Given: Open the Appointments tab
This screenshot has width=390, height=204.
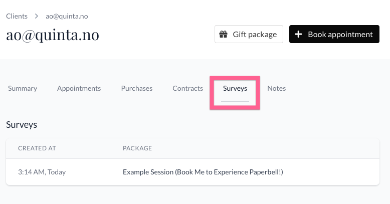Looking at the screenshot, I should (x=79, y=88).
